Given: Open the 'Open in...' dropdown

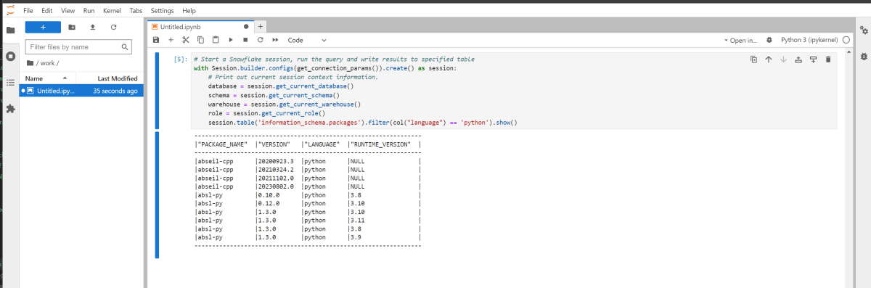Looking at the screenshot, I should point(744,41).
